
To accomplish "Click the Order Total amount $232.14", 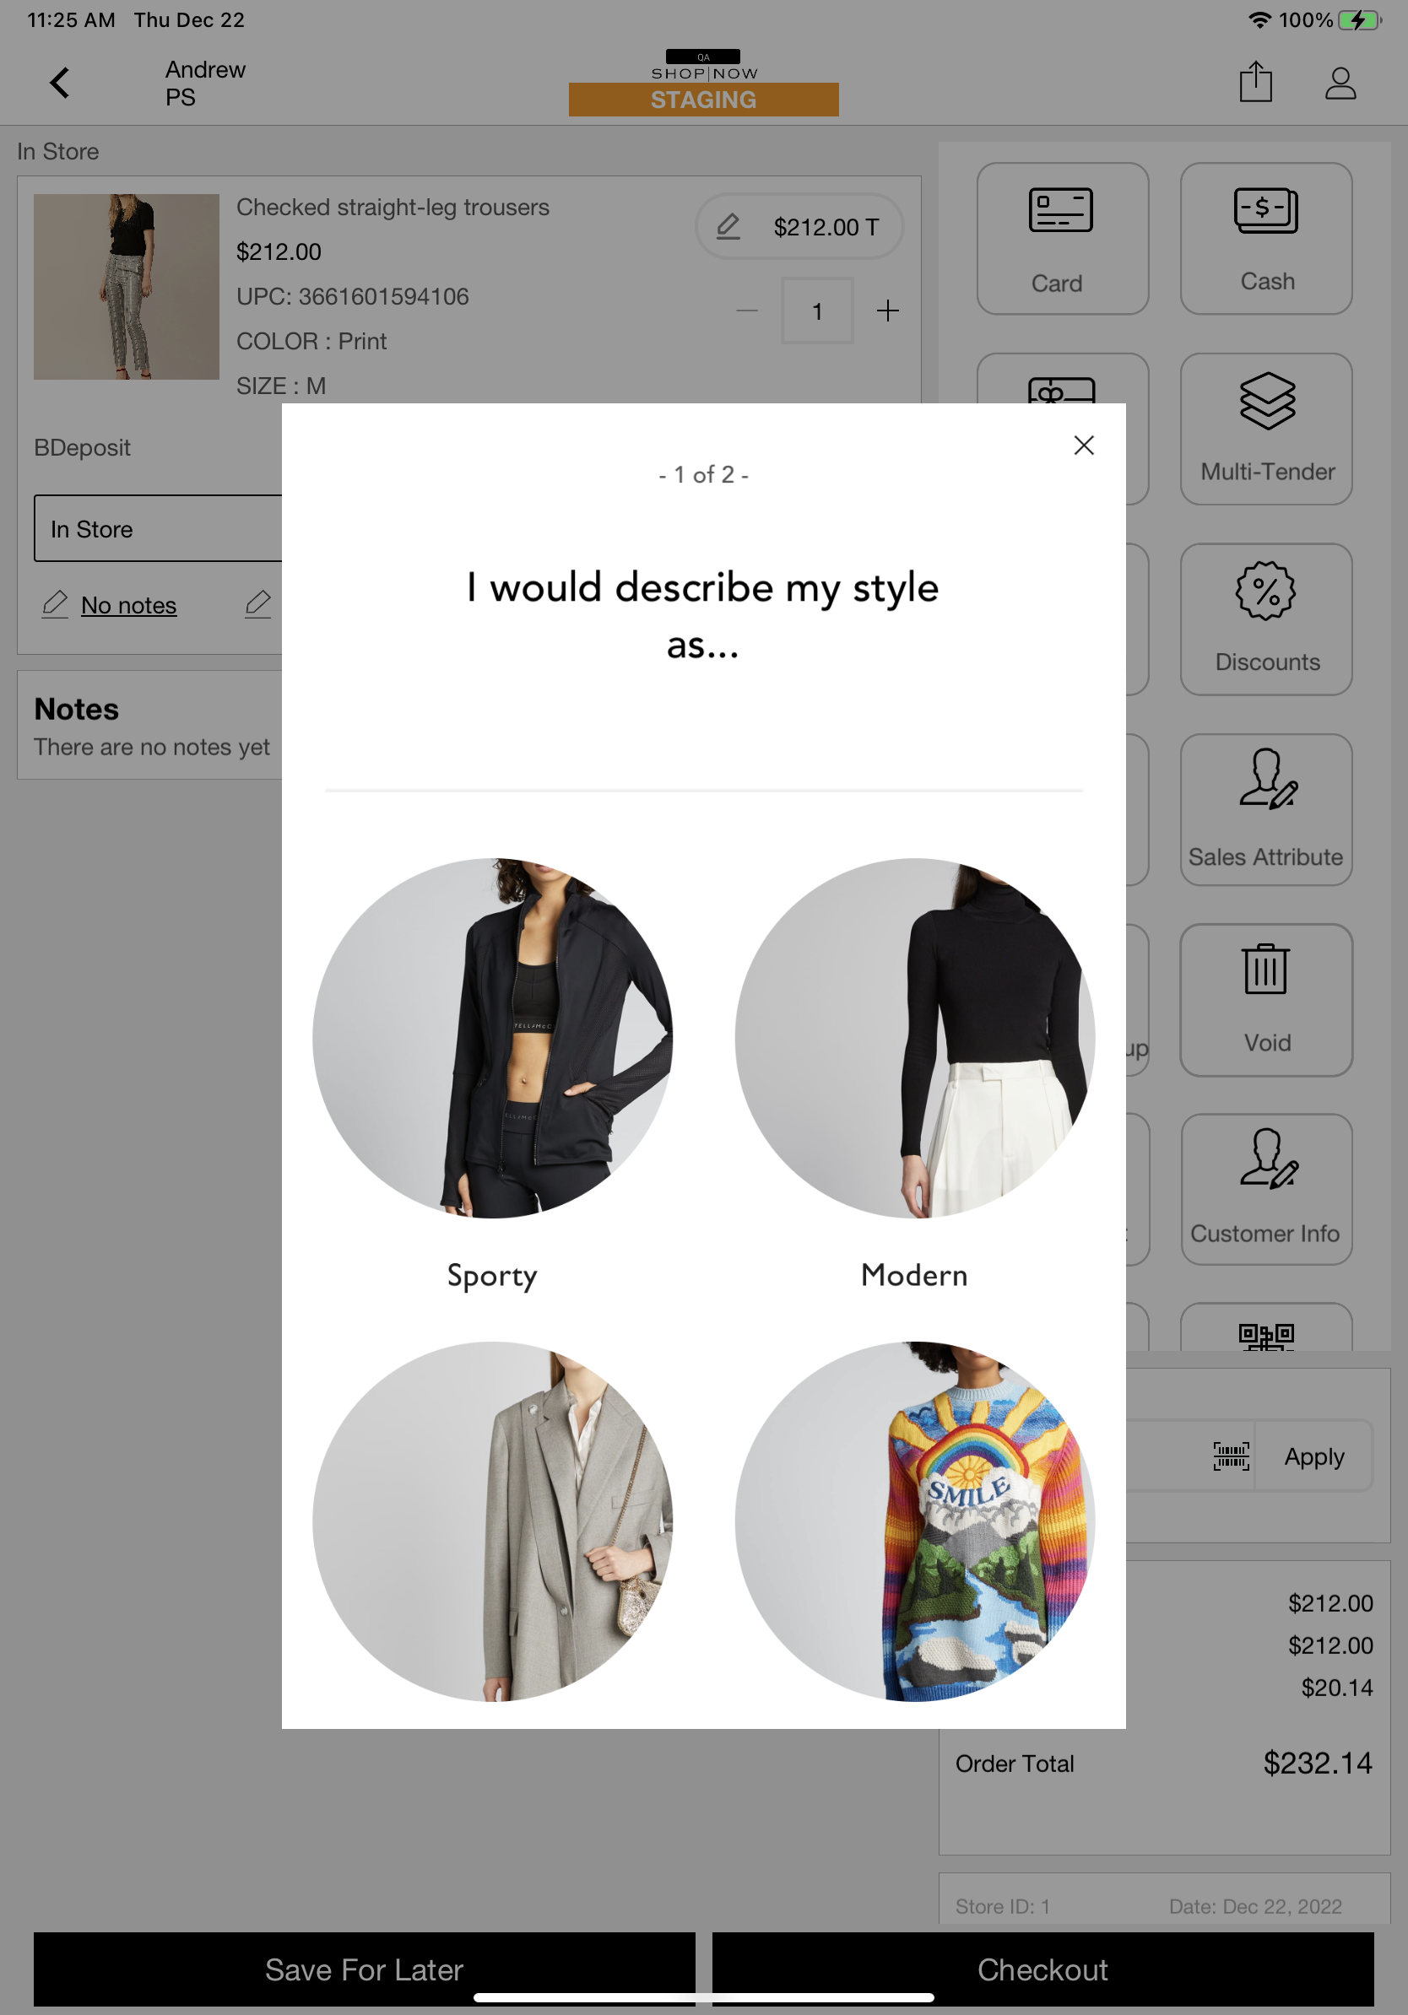I will pos(1317,1764).
